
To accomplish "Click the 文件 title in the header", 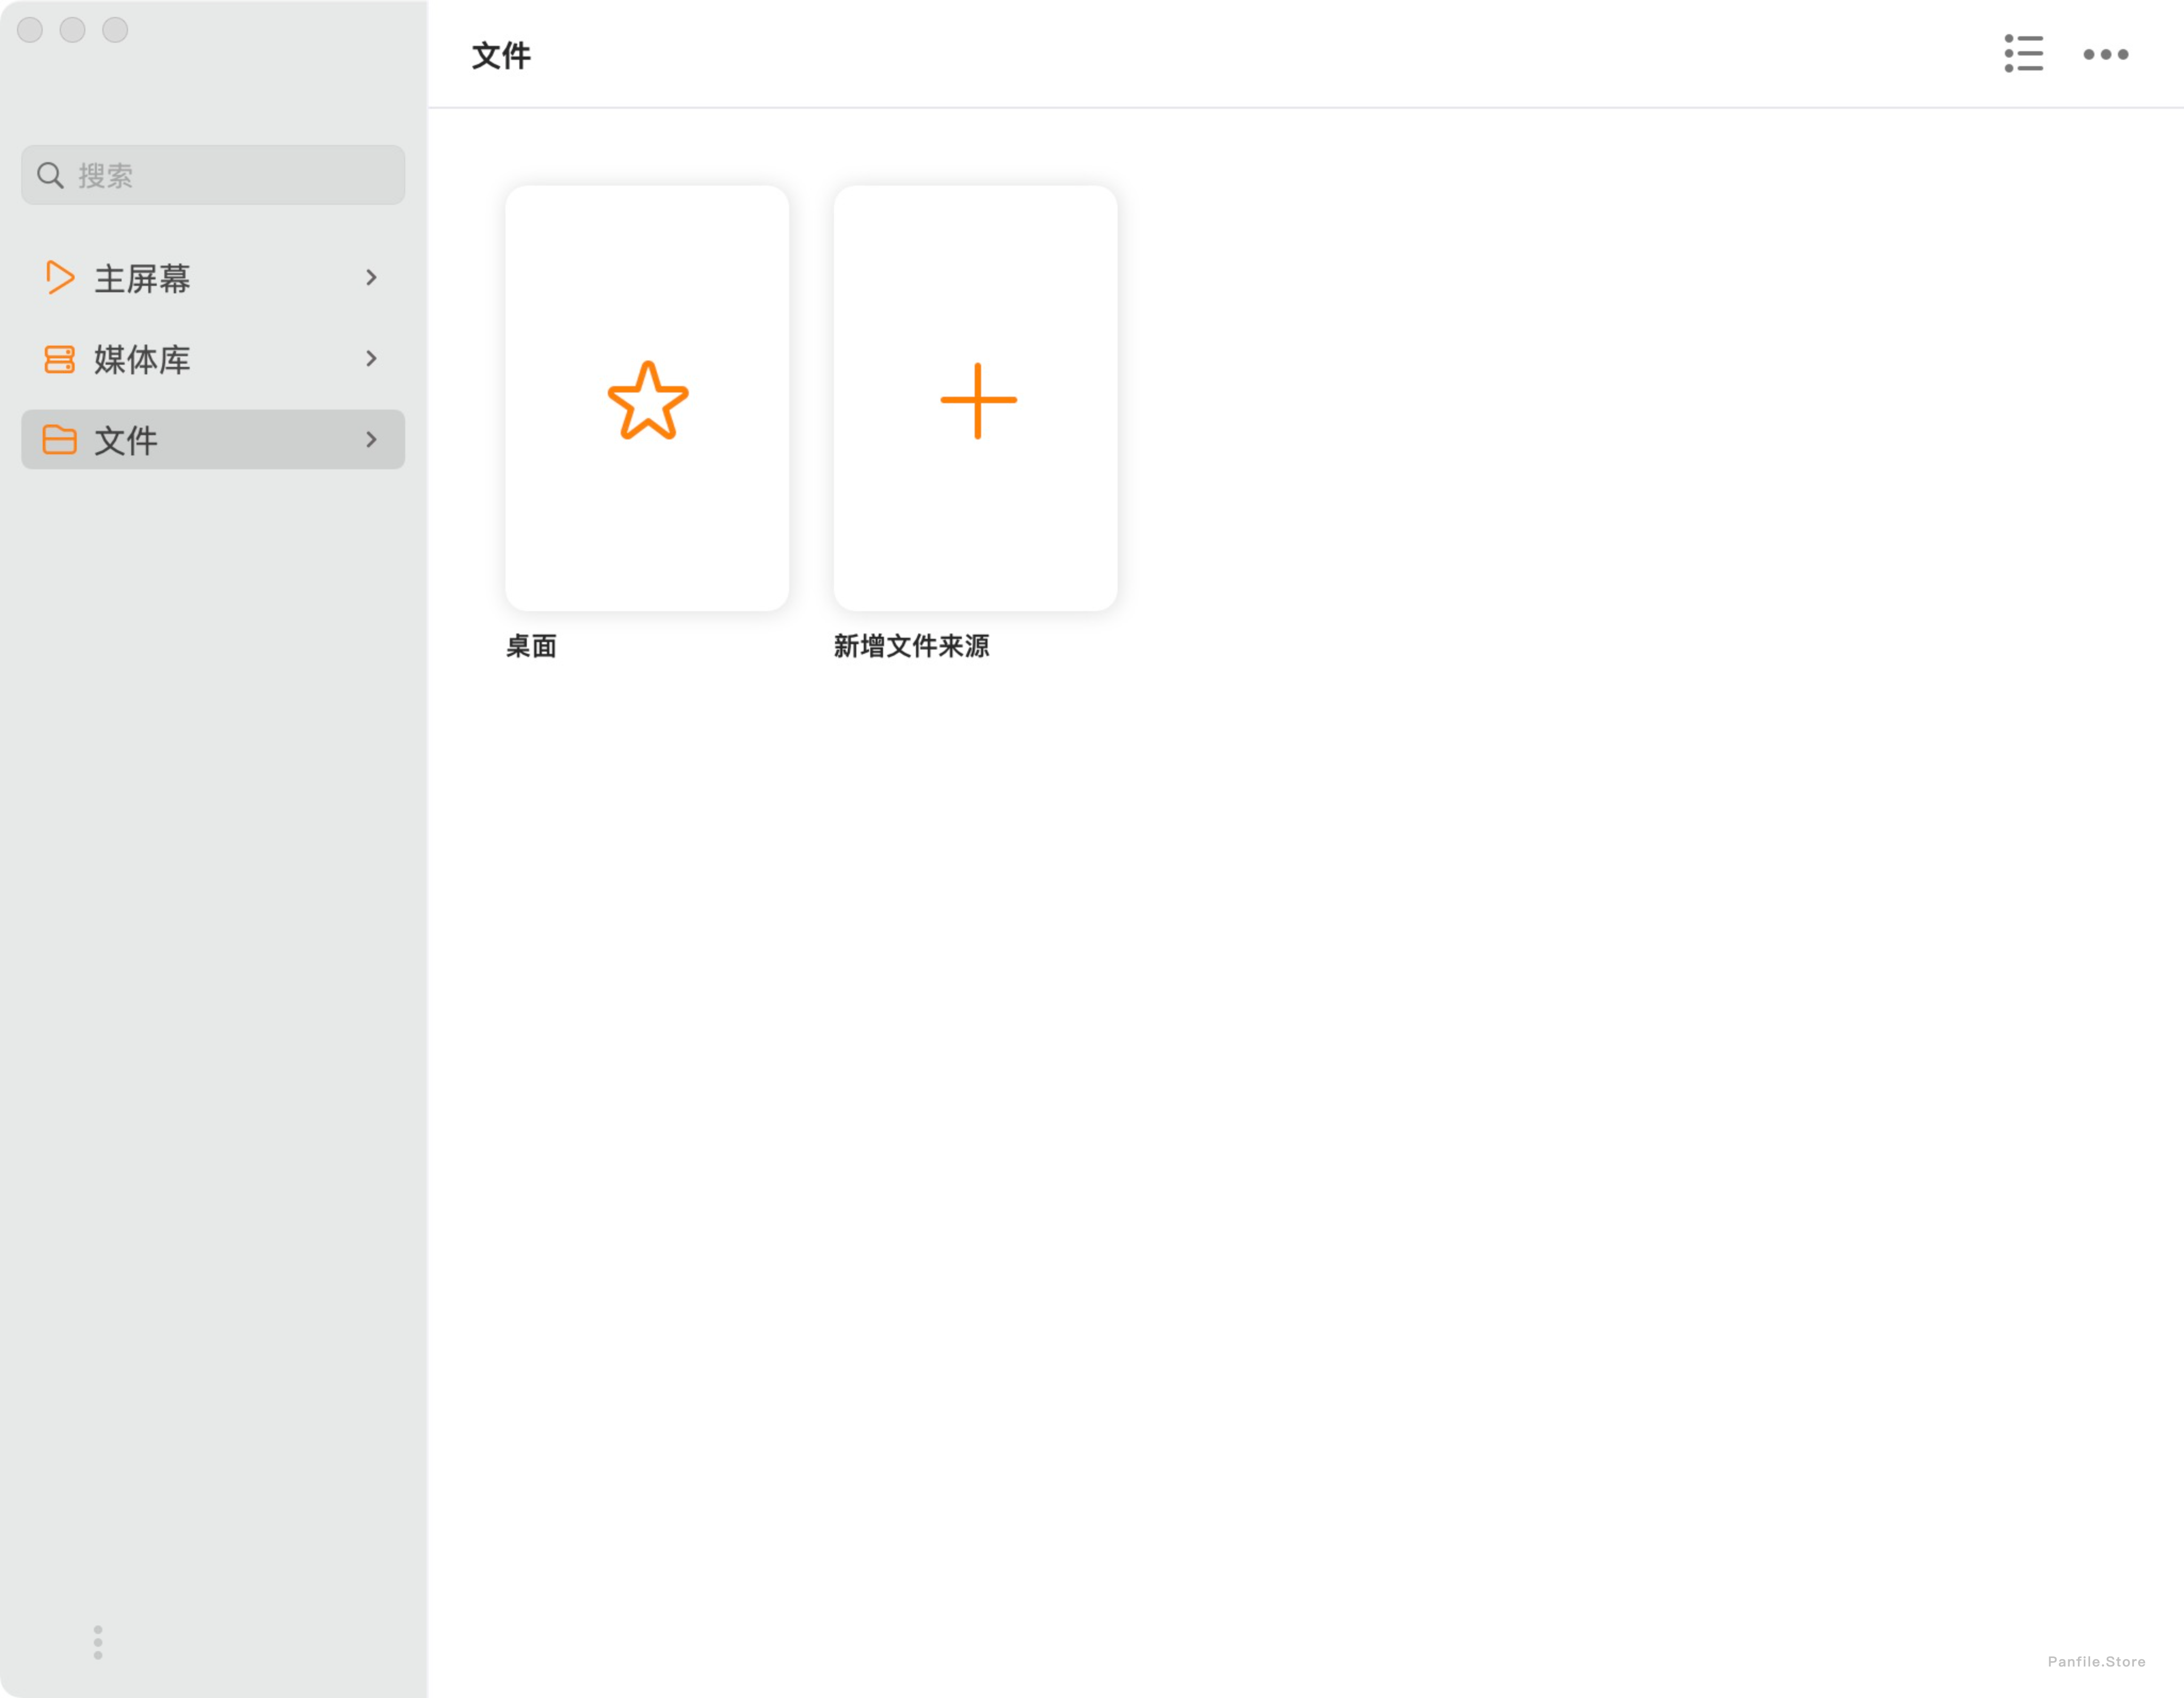I will [501, 55].
